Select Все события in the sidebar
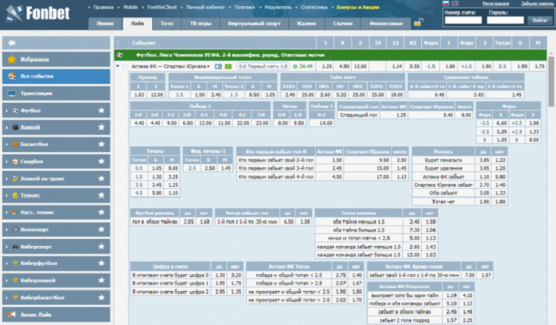The height and width of the screenshot is (325, 556). [56, 76]
